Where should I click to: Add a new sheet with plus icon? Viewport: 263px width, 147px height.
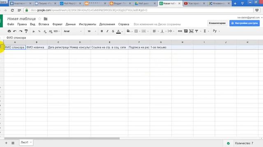click(6, 143)
